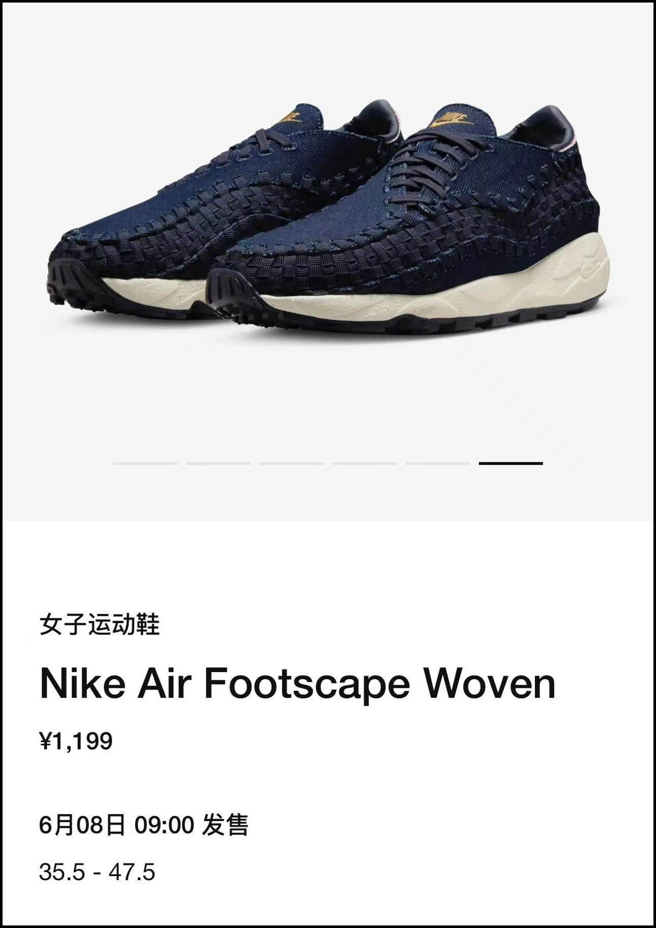This screenshot has width=656, height=928.
Task: Click the 35.5 - 47.5 size range
Action: coord(97,872)
